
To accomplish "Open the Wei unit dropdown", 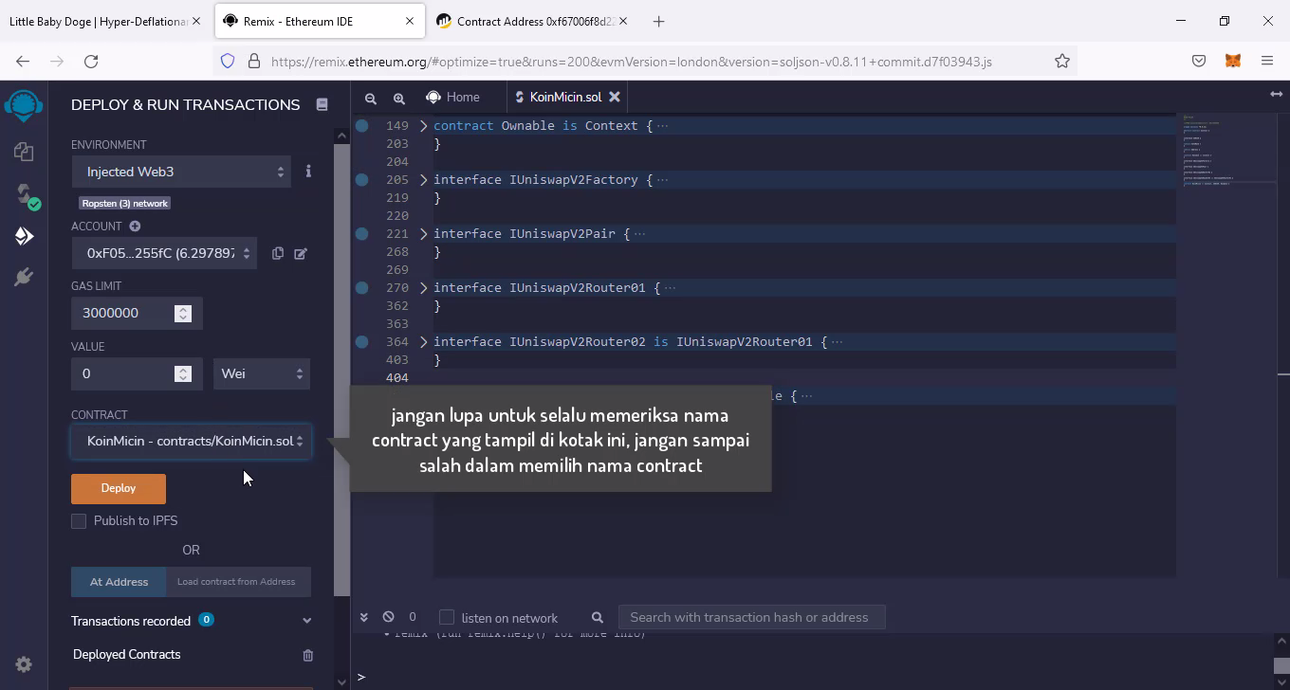I will coord(262,373).
